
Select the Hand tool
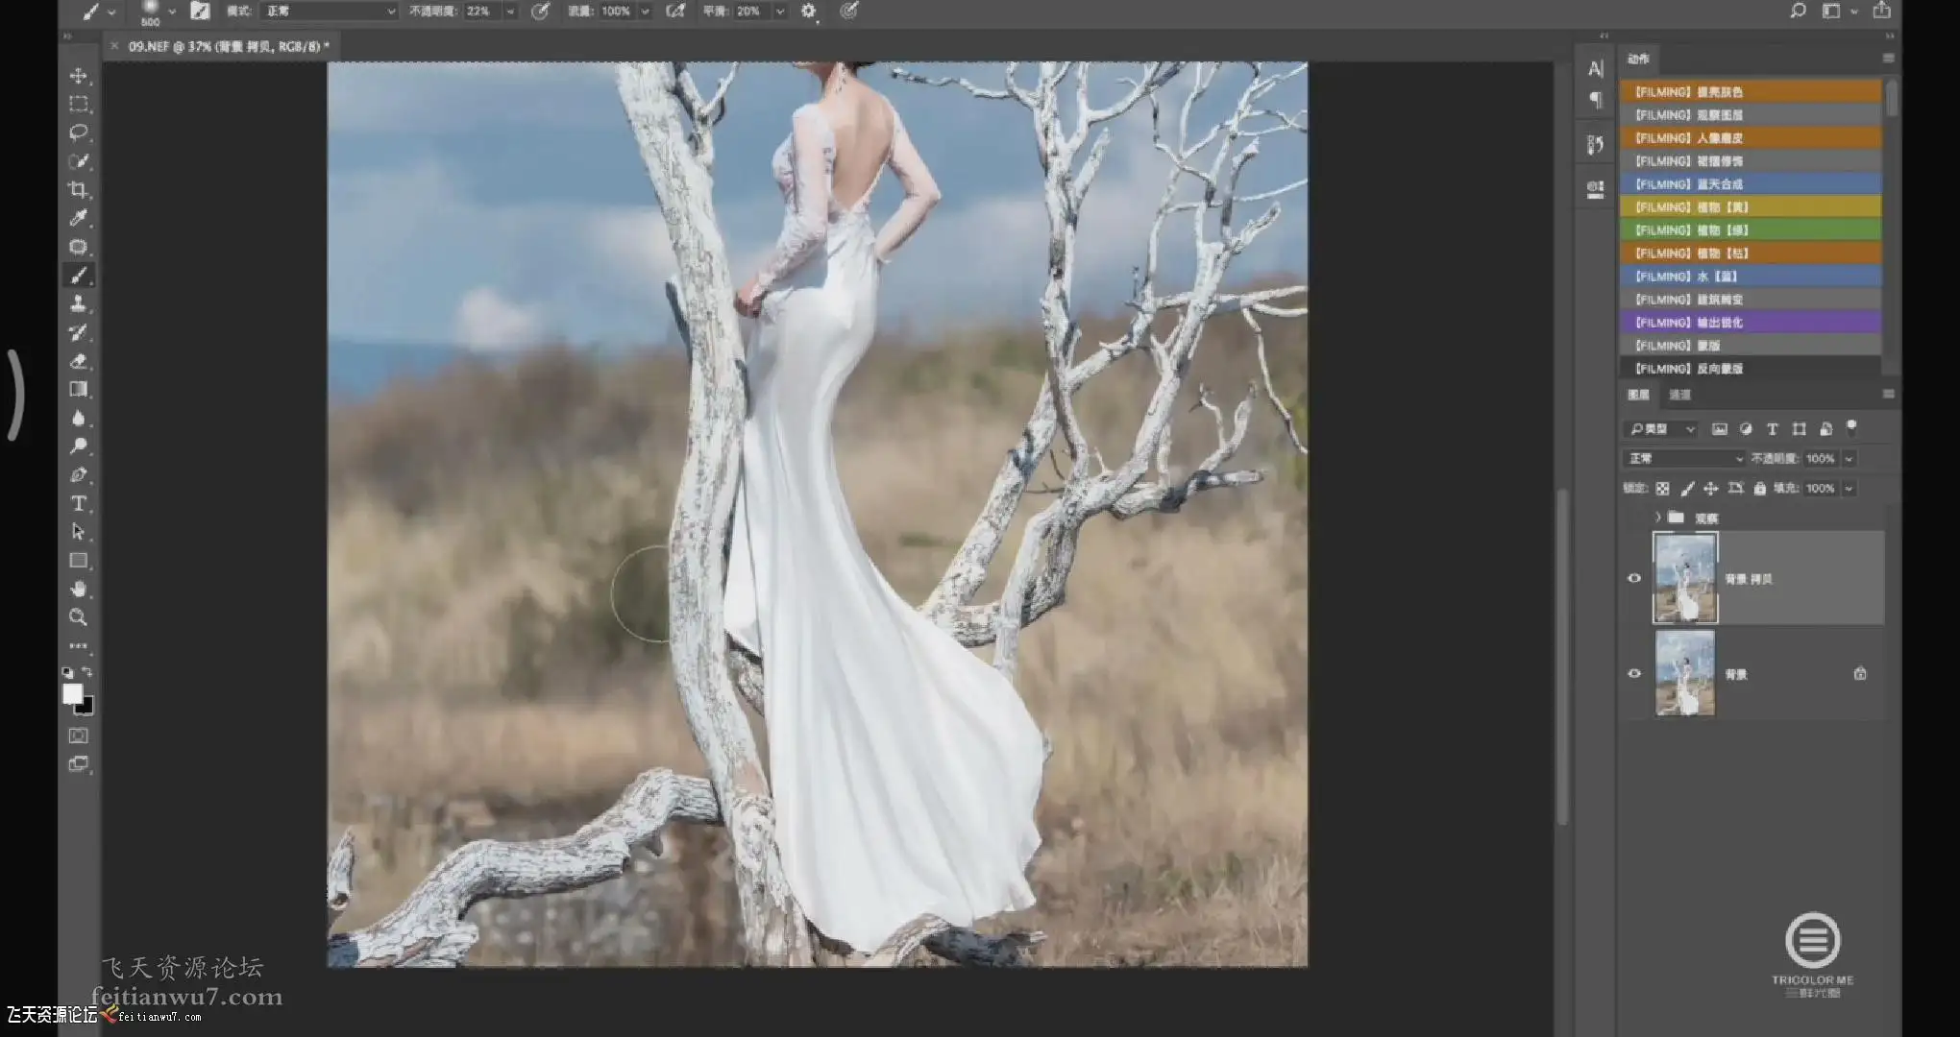pos(79,589)
